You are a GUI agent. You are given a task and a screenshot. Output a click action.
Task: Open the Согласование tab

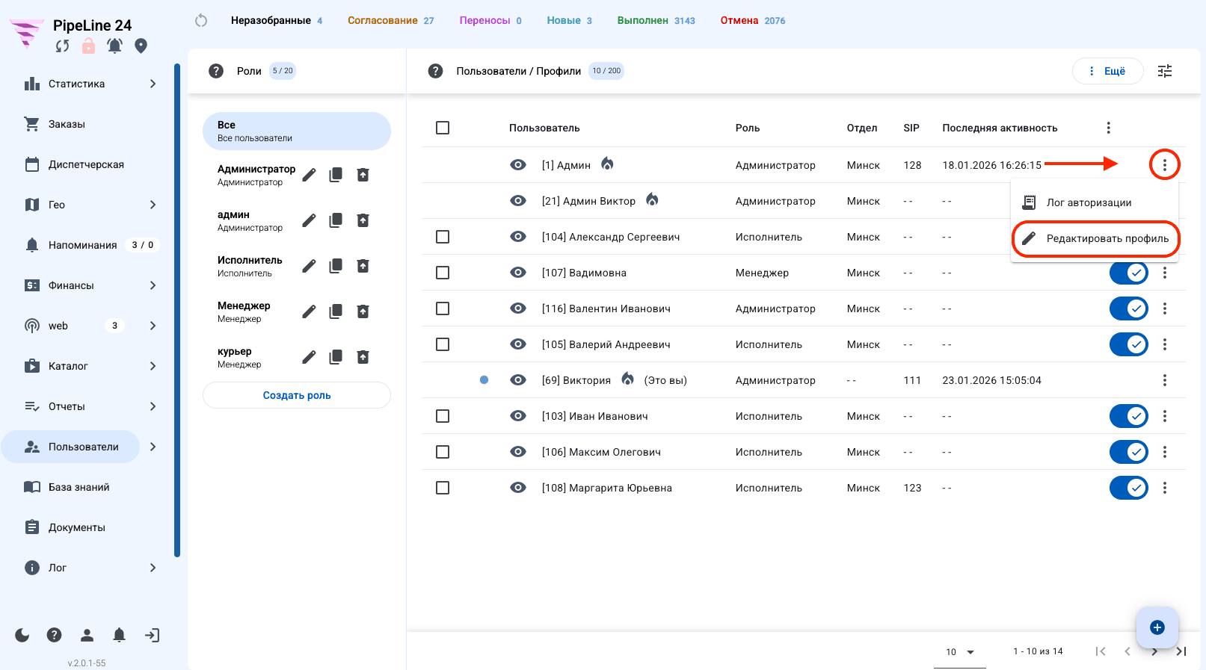390,21
